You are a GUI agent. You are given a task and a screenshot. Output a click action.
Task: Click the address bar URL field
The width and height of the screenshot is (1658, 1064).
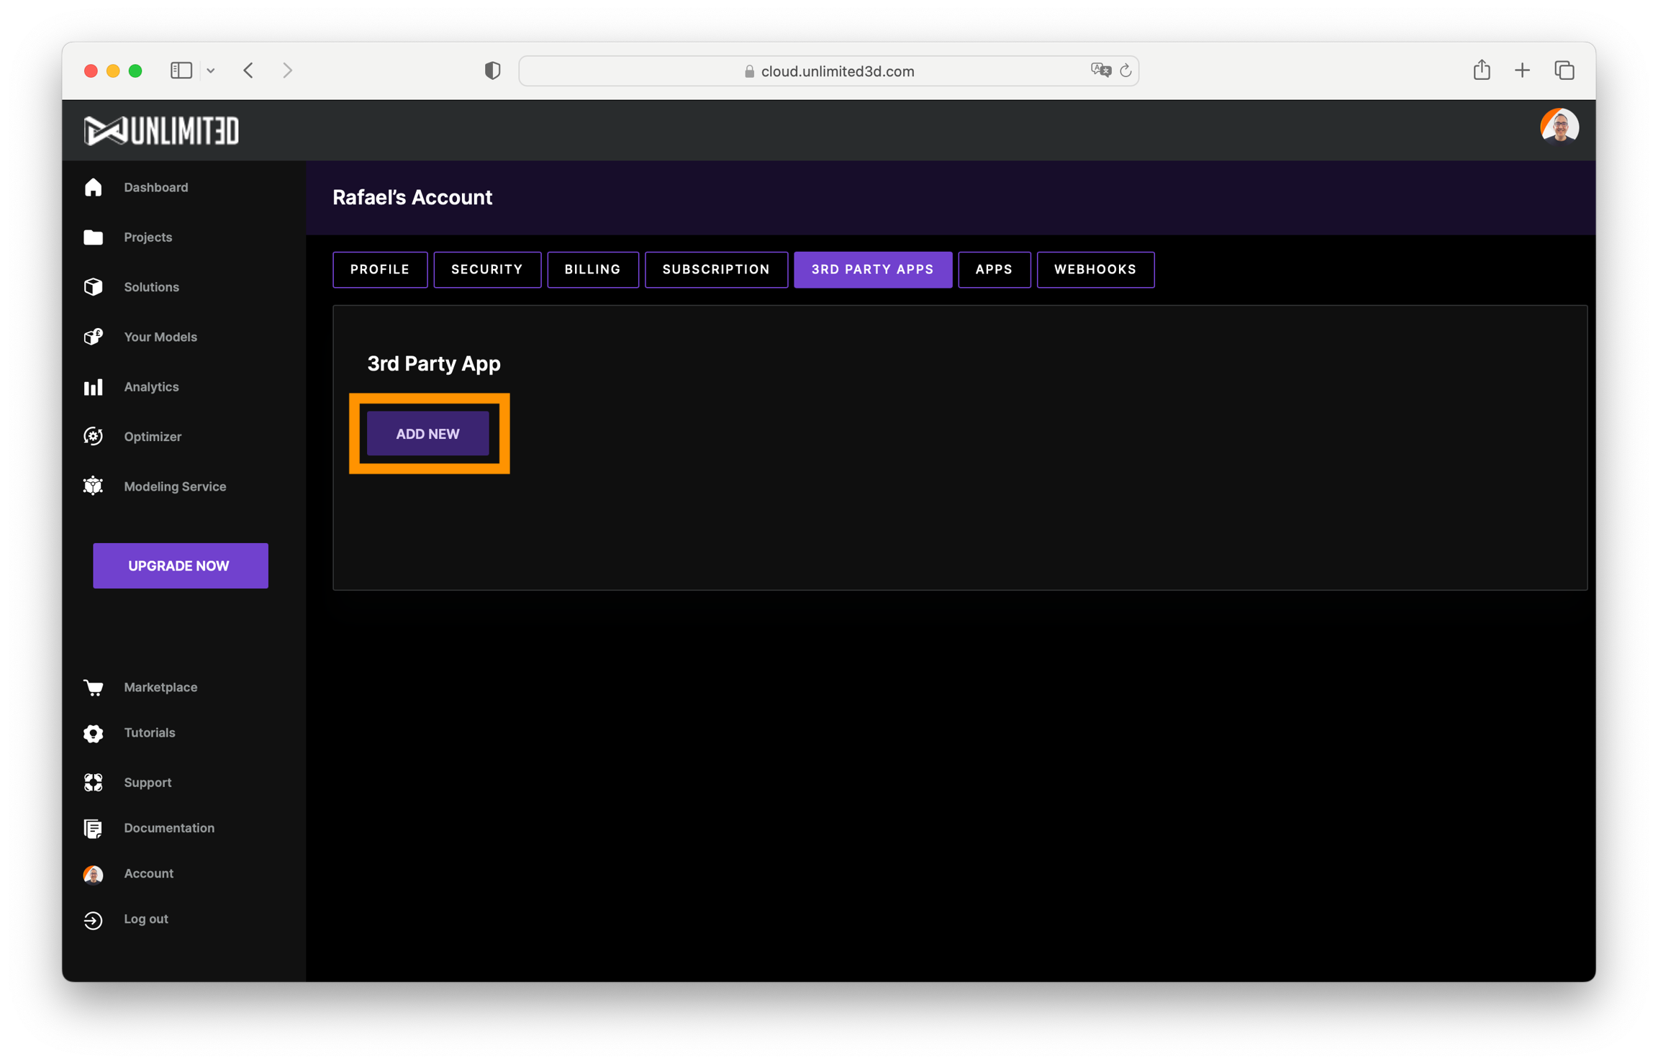837,71
